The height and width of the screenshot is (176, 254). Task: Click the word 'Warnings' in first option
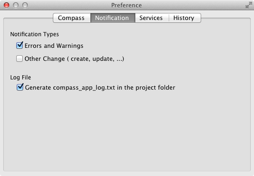tap(70, 46)
